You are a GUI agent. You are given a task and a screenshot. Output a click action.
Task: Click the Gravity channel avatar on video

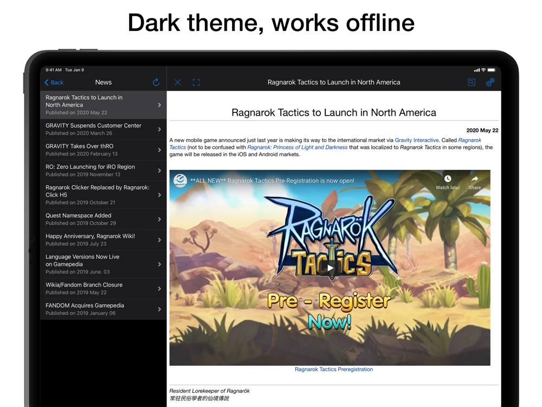click(x=180, y=181)
